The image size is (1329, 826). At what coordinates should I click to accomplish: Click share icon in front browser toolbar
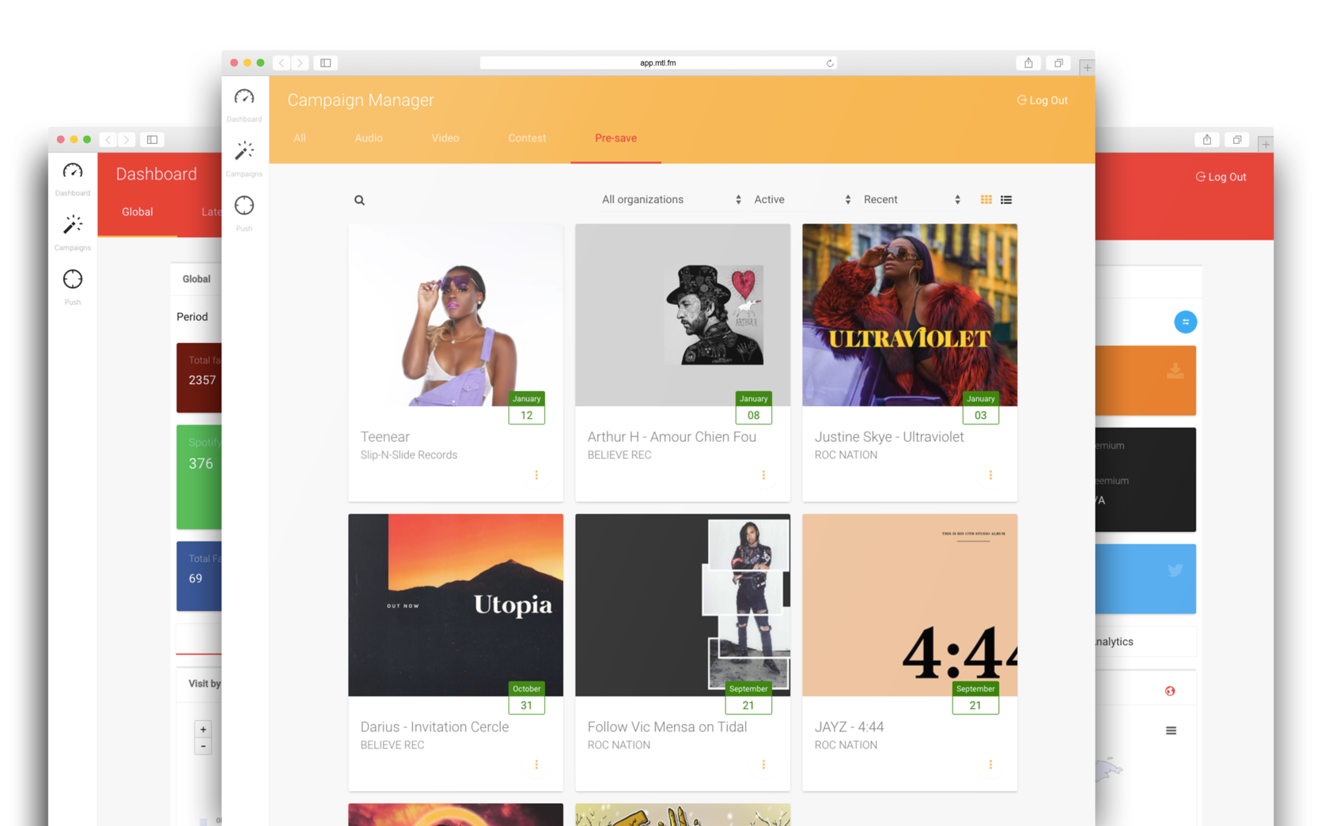[x=1028, y=62]
